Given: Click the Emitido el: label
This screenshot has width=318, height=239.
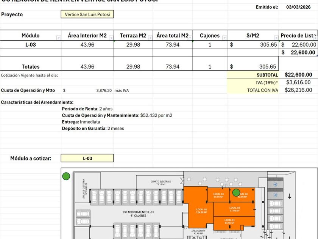Looking at the screenshot, I should coord(267,7).
